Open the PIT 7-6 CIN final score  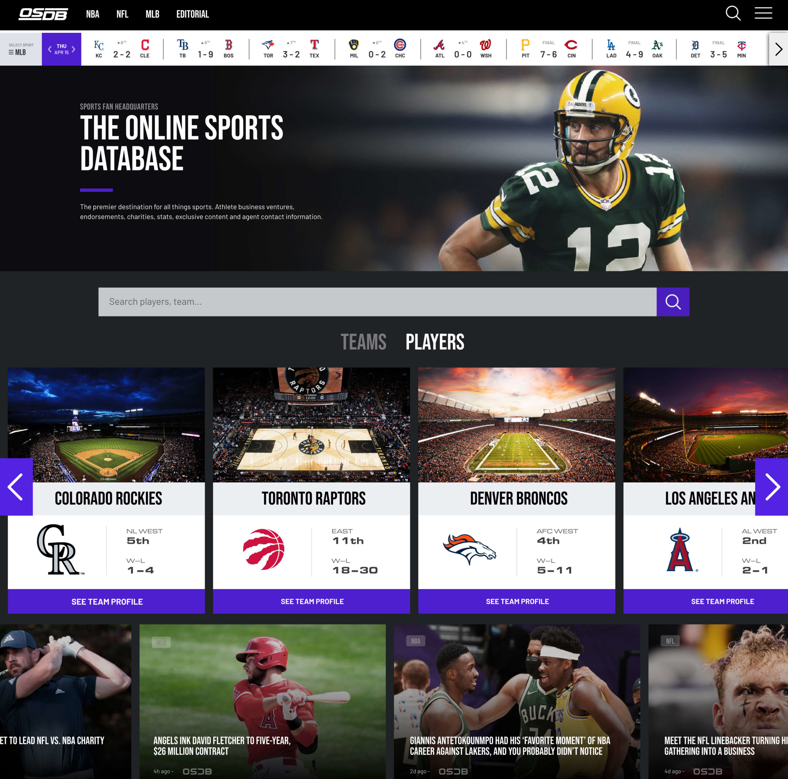pos(549,49)
